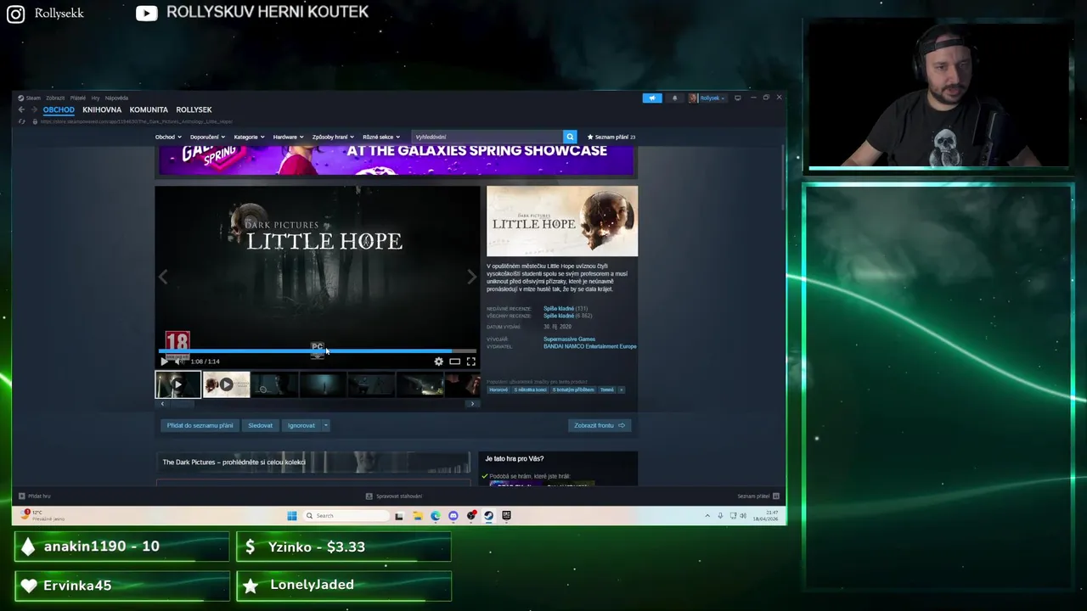Image resolution: width=1087 pixels, height=611 pixels.
Task: Show previous media with left arrow on video
Action: coord(163,277)
